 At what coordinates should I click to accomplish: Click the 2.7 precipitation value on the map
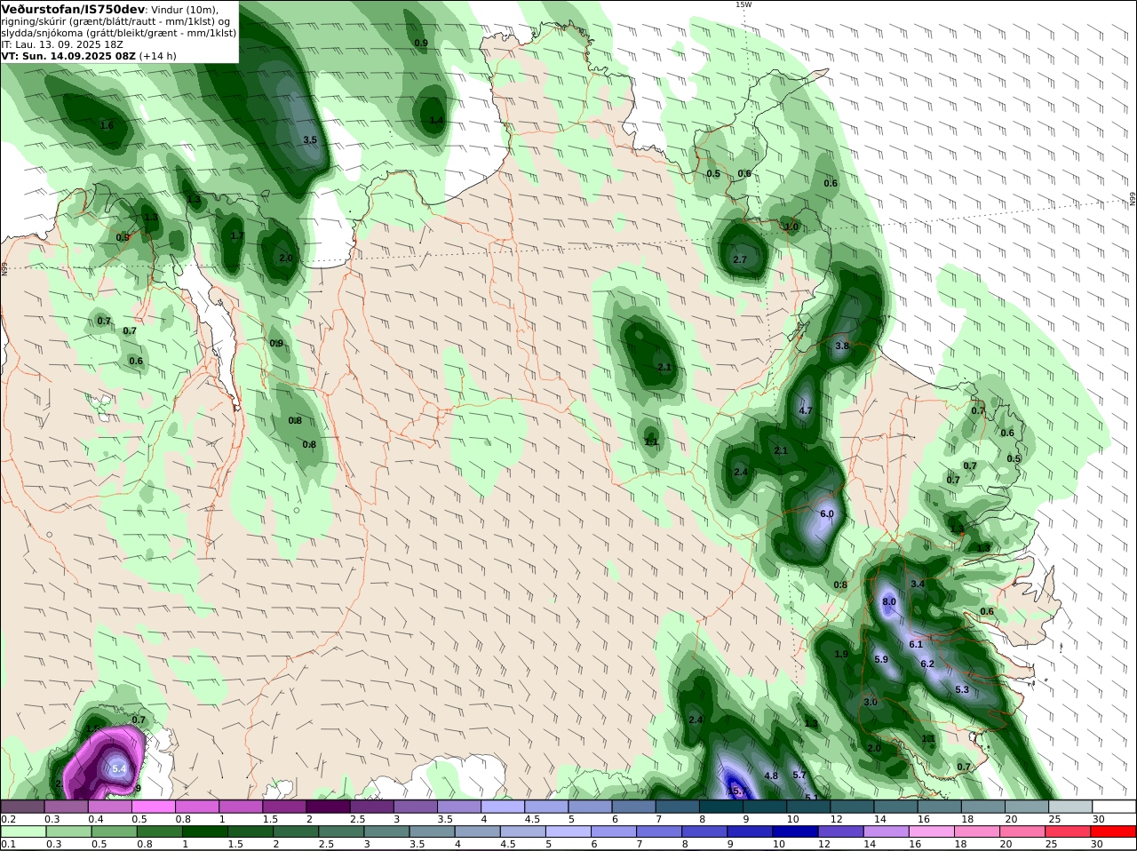coord(740,259)
